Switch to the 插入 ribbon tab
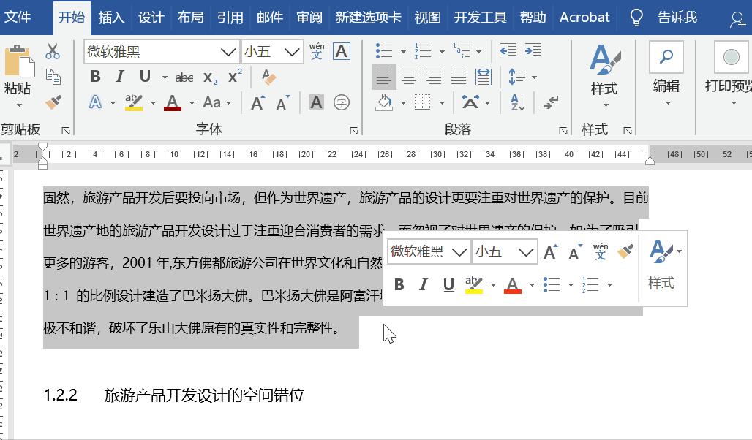This screenshot has width=752, height=440. point(111,18)
